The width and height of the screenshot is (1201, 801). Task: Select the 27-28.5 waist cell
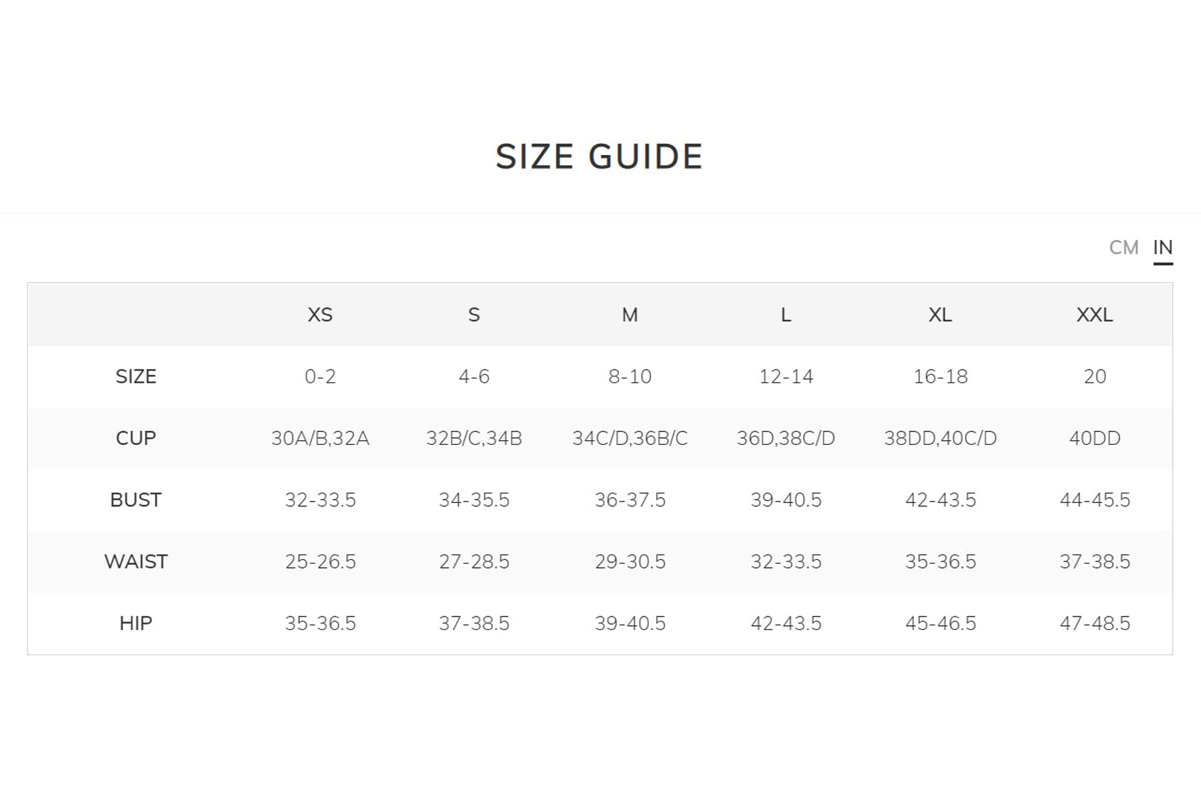tap(474, 561)
